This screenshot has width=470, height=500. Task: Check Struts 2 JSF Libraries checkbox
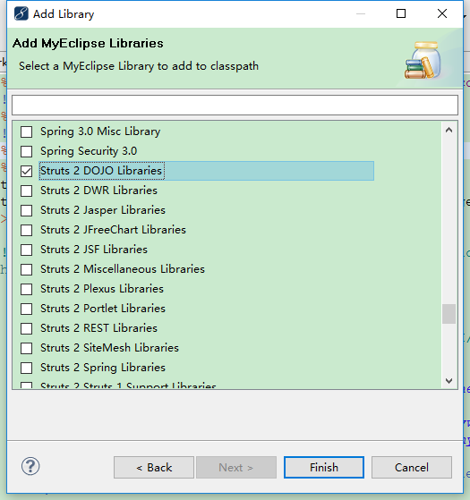click(x=26, y=250)
